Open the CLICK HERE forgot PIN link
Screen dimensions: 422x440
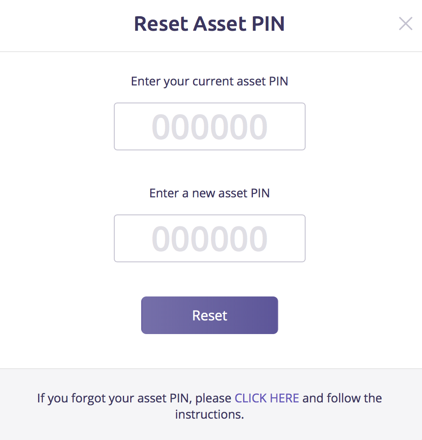[x=267, y=398]
